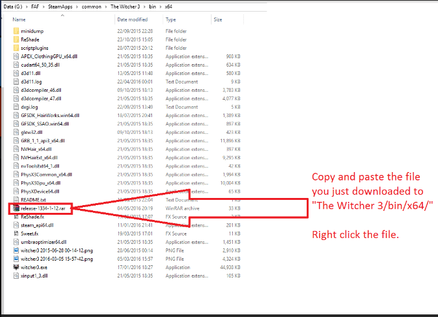Expand chevron after bin breadcrumb
Viewport: 438px width, 317px height.
tap(160, 6)
